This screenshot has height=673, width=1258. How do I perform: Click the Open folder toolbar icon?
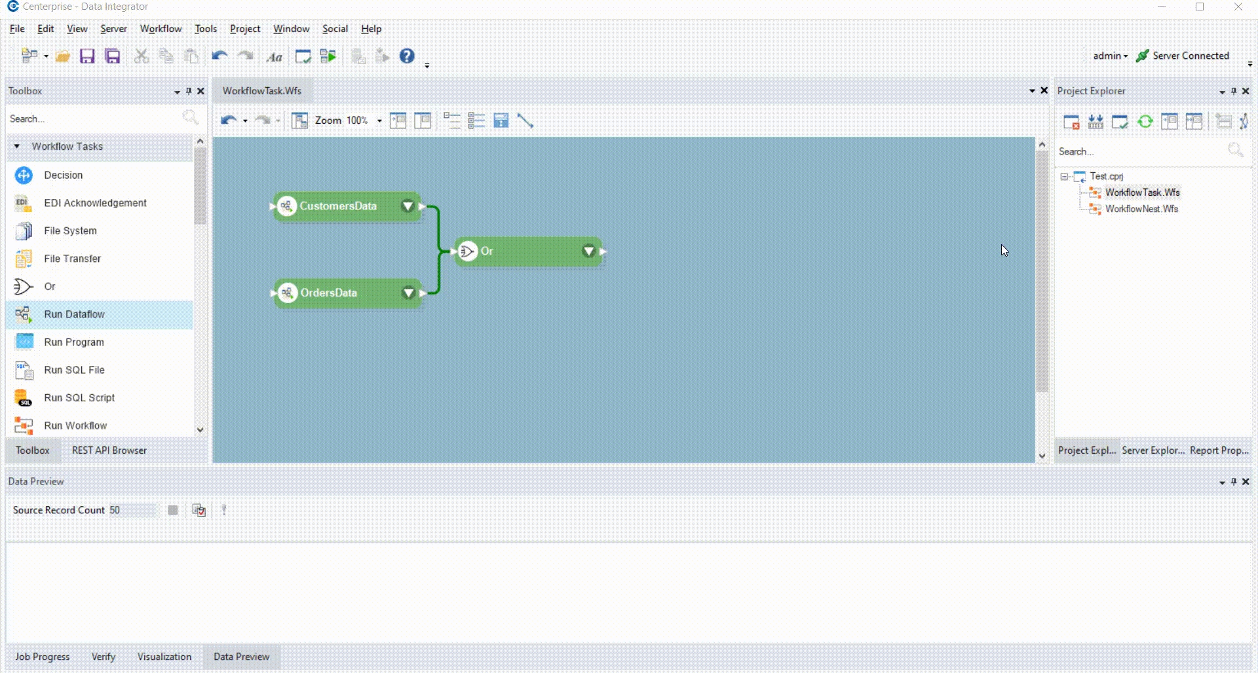[x=62, y=56]
